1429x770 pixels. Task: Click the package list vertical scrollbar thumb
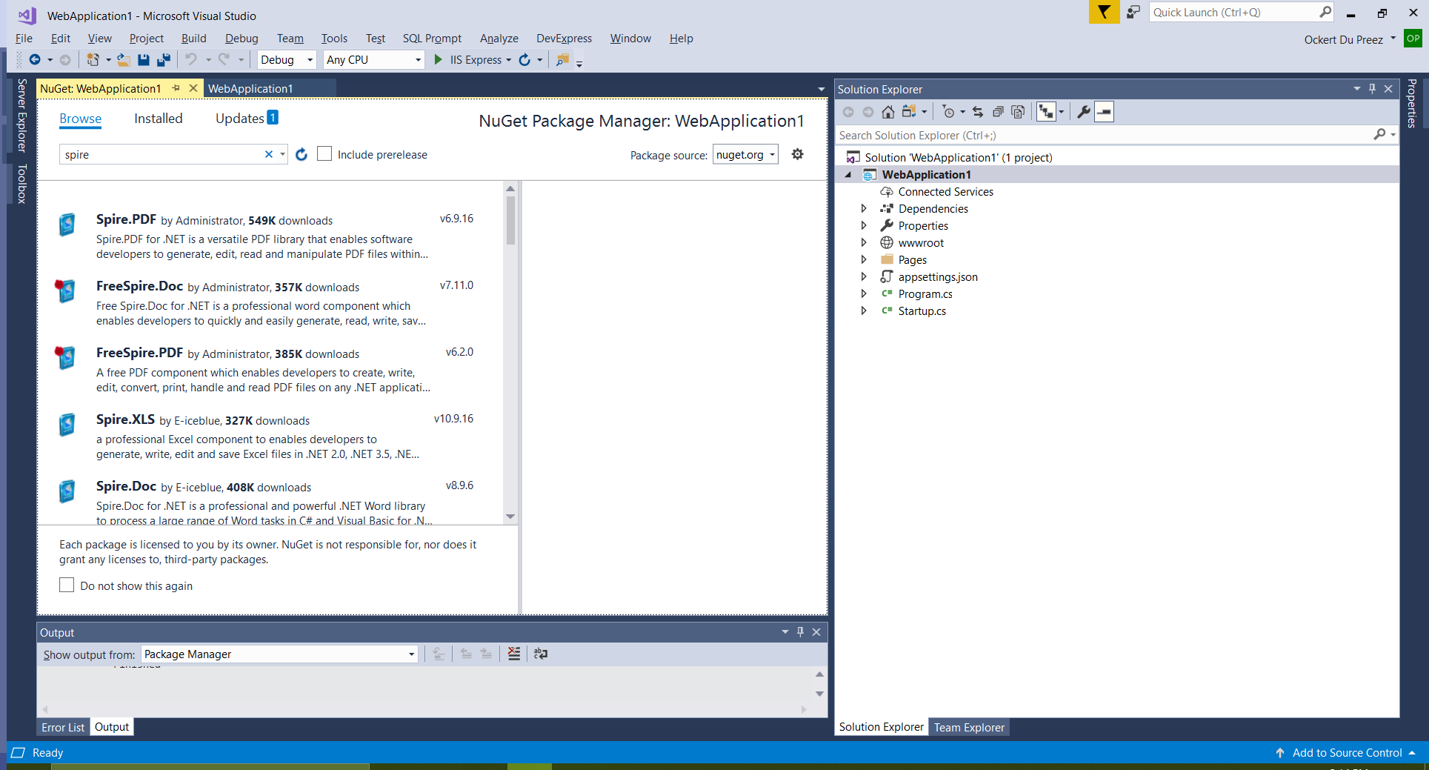pyautogui.click(x=510, y=220)
